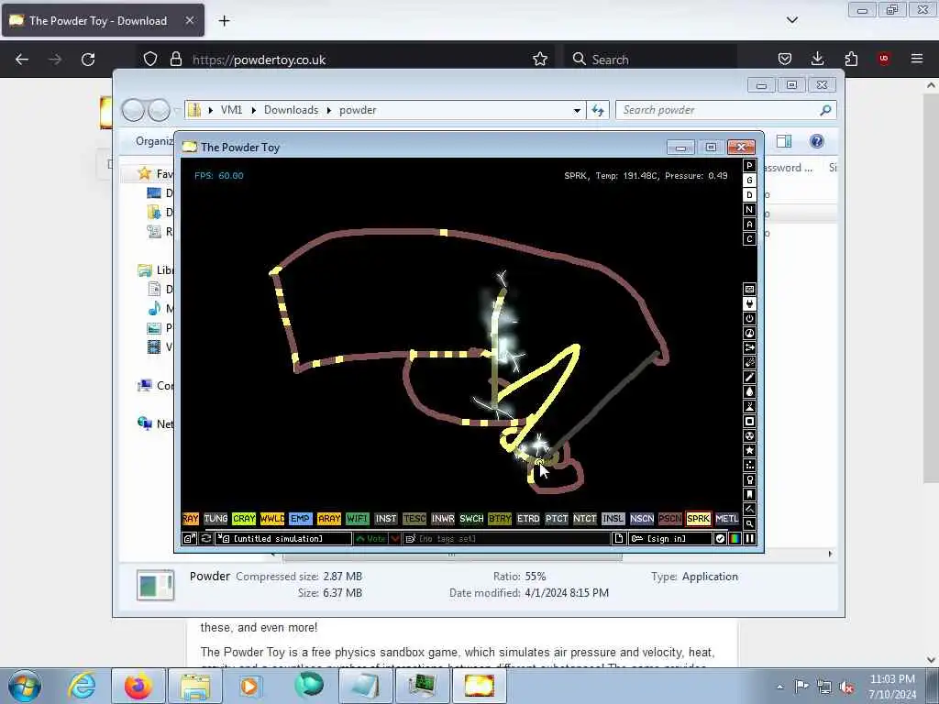The image size is (939, 704).
Task: Open the Sensors gauge category icon
Action: coord(749,334)
